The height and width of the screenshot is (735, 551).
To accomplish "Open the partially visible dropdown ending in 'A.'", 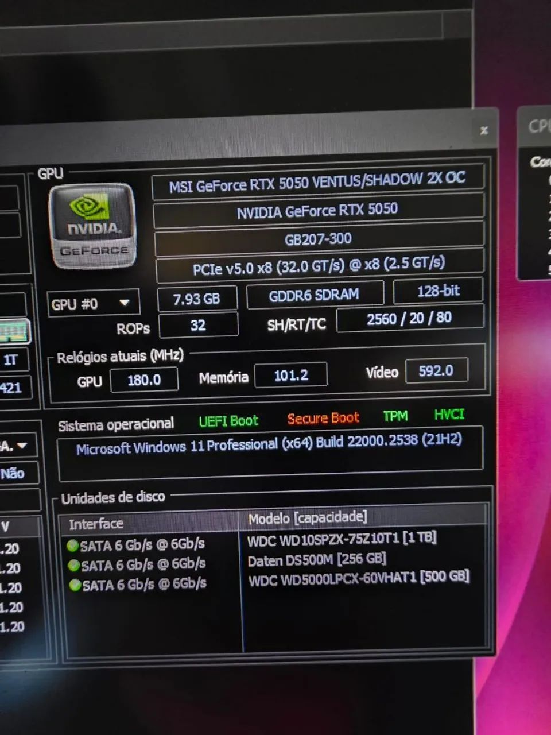I will click(18, 446).
